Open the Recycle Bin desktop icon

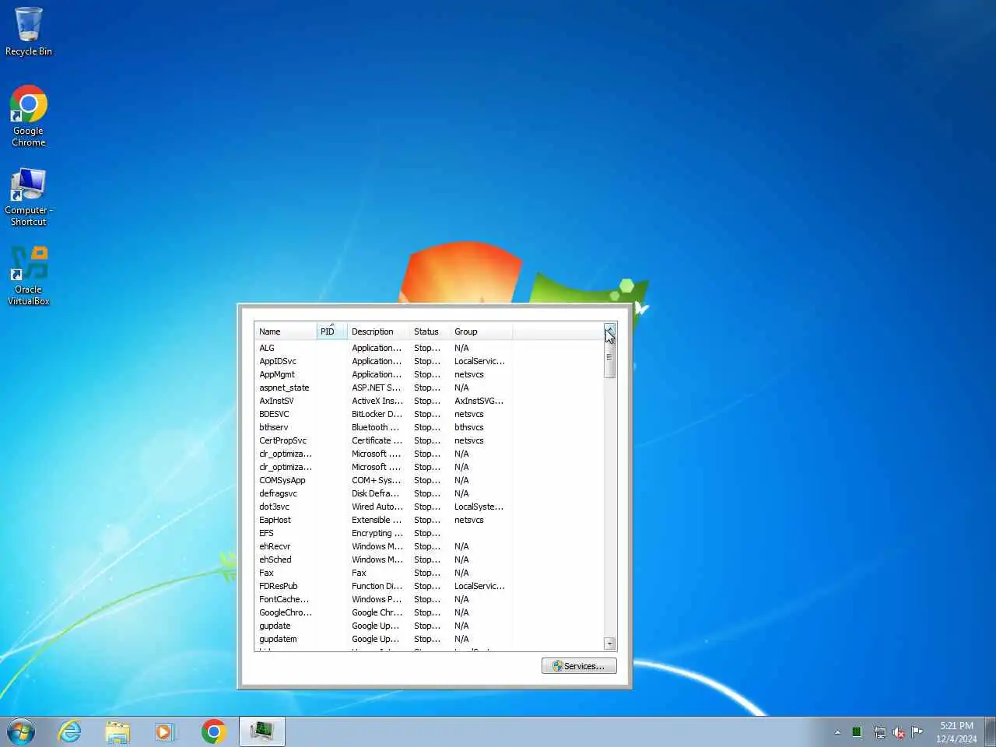coord(29,32)
